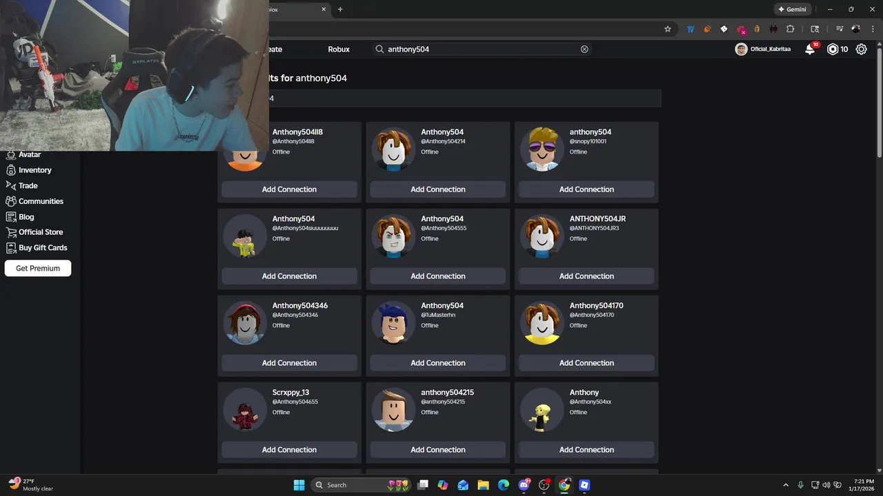Open the Chrome extensions puzzle icon
The width and height of the screenshot is (883, 496).
(x=791, y=29)
